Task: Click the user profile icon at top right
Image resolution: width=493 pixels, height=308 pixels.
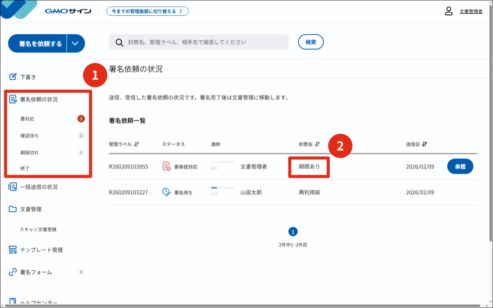Action: 448,11
